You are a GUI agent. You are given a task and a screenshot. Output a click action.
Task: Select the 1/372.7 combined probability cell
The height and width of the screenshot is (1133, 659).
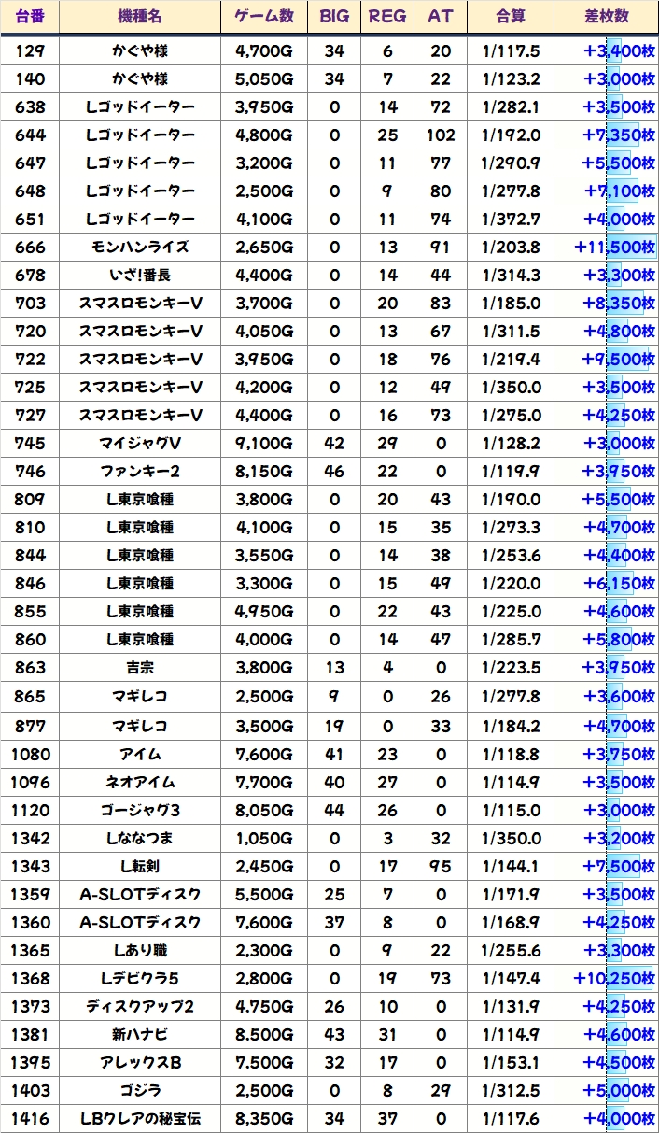point(510,220)
